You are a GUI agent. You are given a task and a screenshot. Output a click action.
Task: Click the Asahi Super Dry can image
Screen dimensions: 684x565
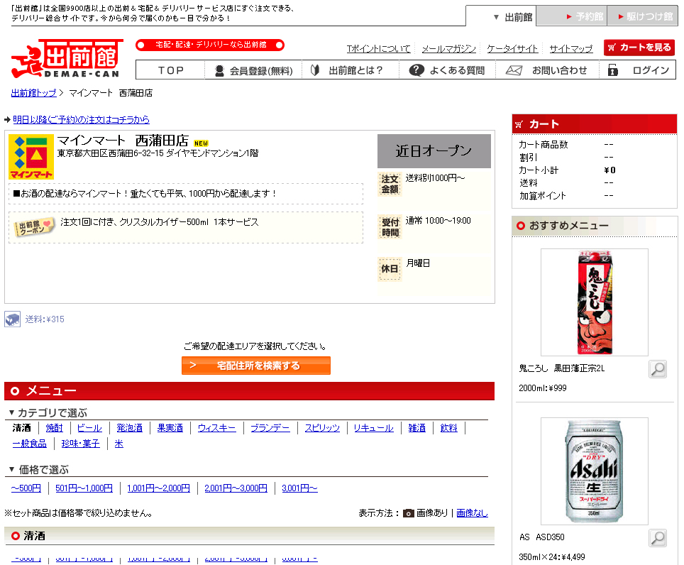coord(595,471)
